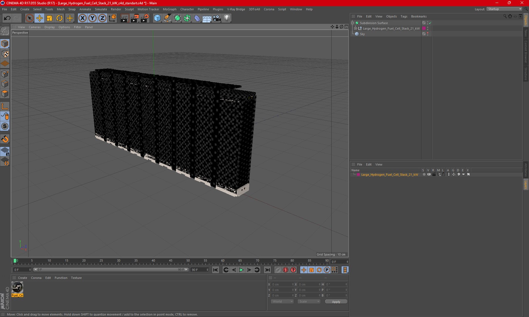Add a Subdivision Surface generator
Viewport: 529px width, 317px height.
pos(177,18)
